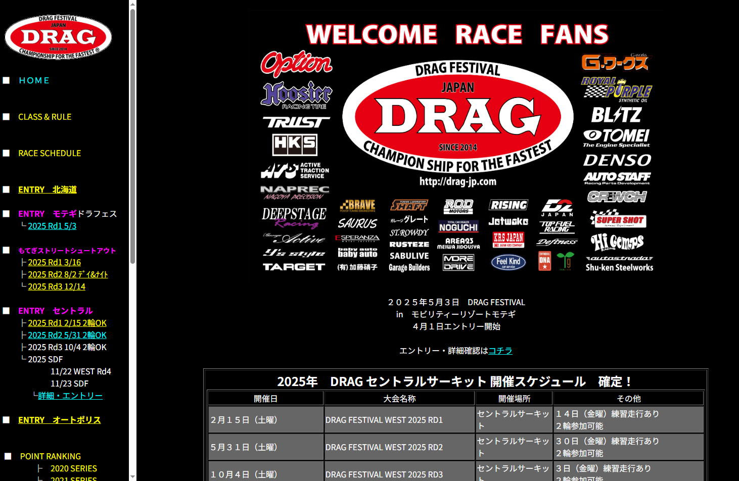This screenshot has width=739, height=481.
Task: Click the KRS JAPAN logo
Action: click(509, 239)
